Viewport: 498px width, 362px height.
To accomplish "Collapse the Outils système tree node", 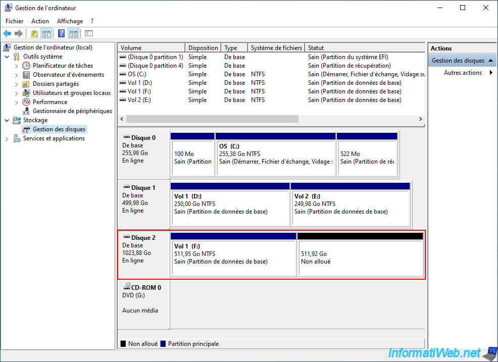I will point(7,57).
